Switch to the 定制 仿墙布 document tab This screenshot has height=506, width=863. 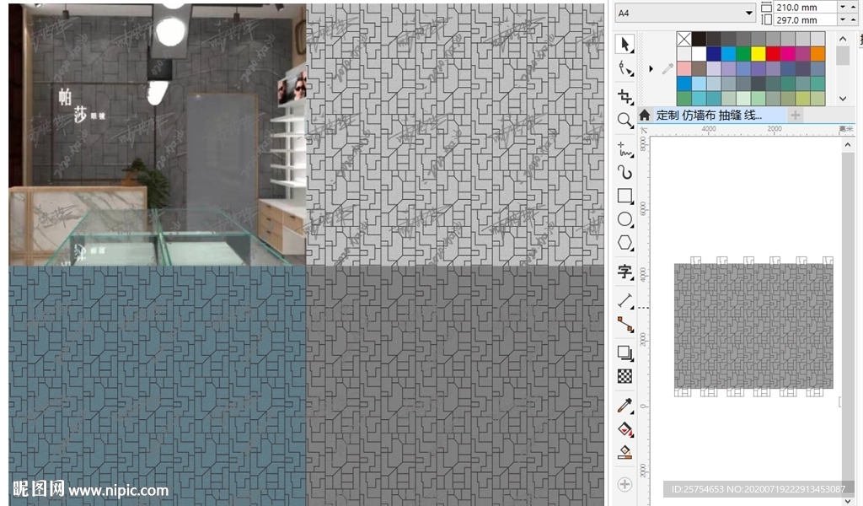click(x=708, y=115)
